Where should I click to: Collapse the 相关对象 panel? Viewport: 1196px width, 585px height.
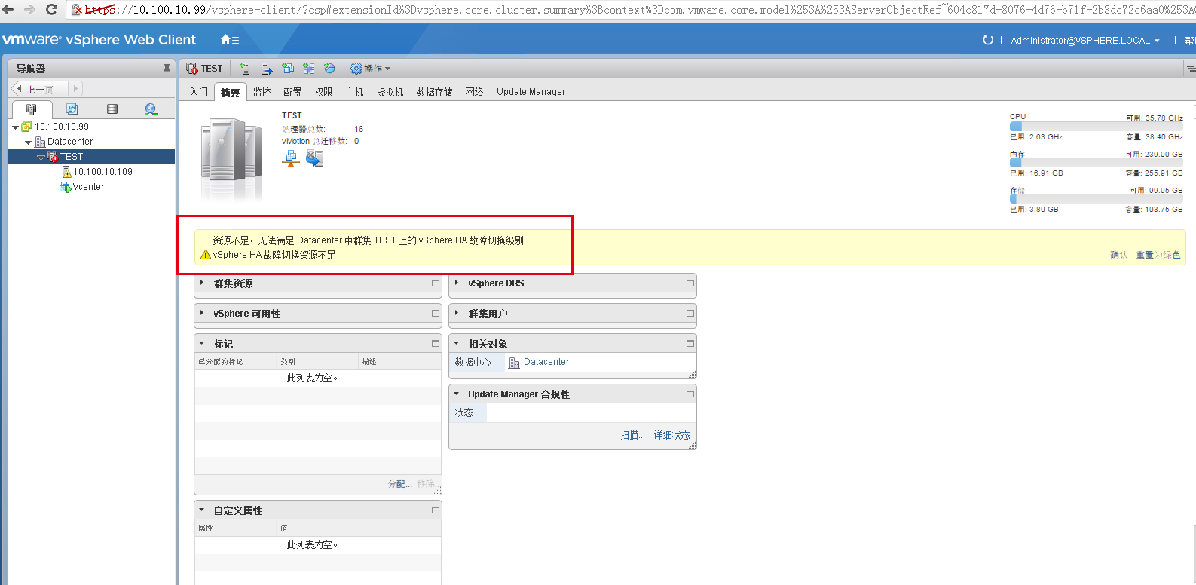(x=457, y=344)
